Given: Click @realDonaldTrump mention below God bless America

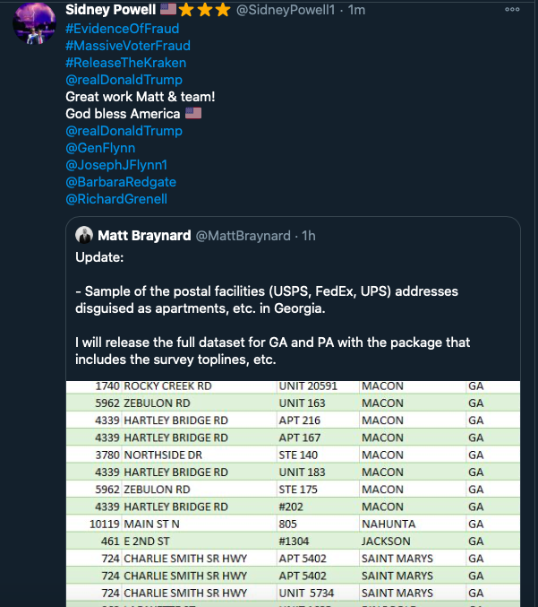Looking at the screenshot, I should (124, 131).
